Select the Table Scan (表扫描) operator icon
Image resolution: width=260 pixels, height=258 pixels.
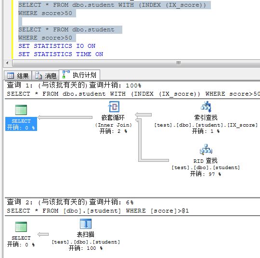86,224
